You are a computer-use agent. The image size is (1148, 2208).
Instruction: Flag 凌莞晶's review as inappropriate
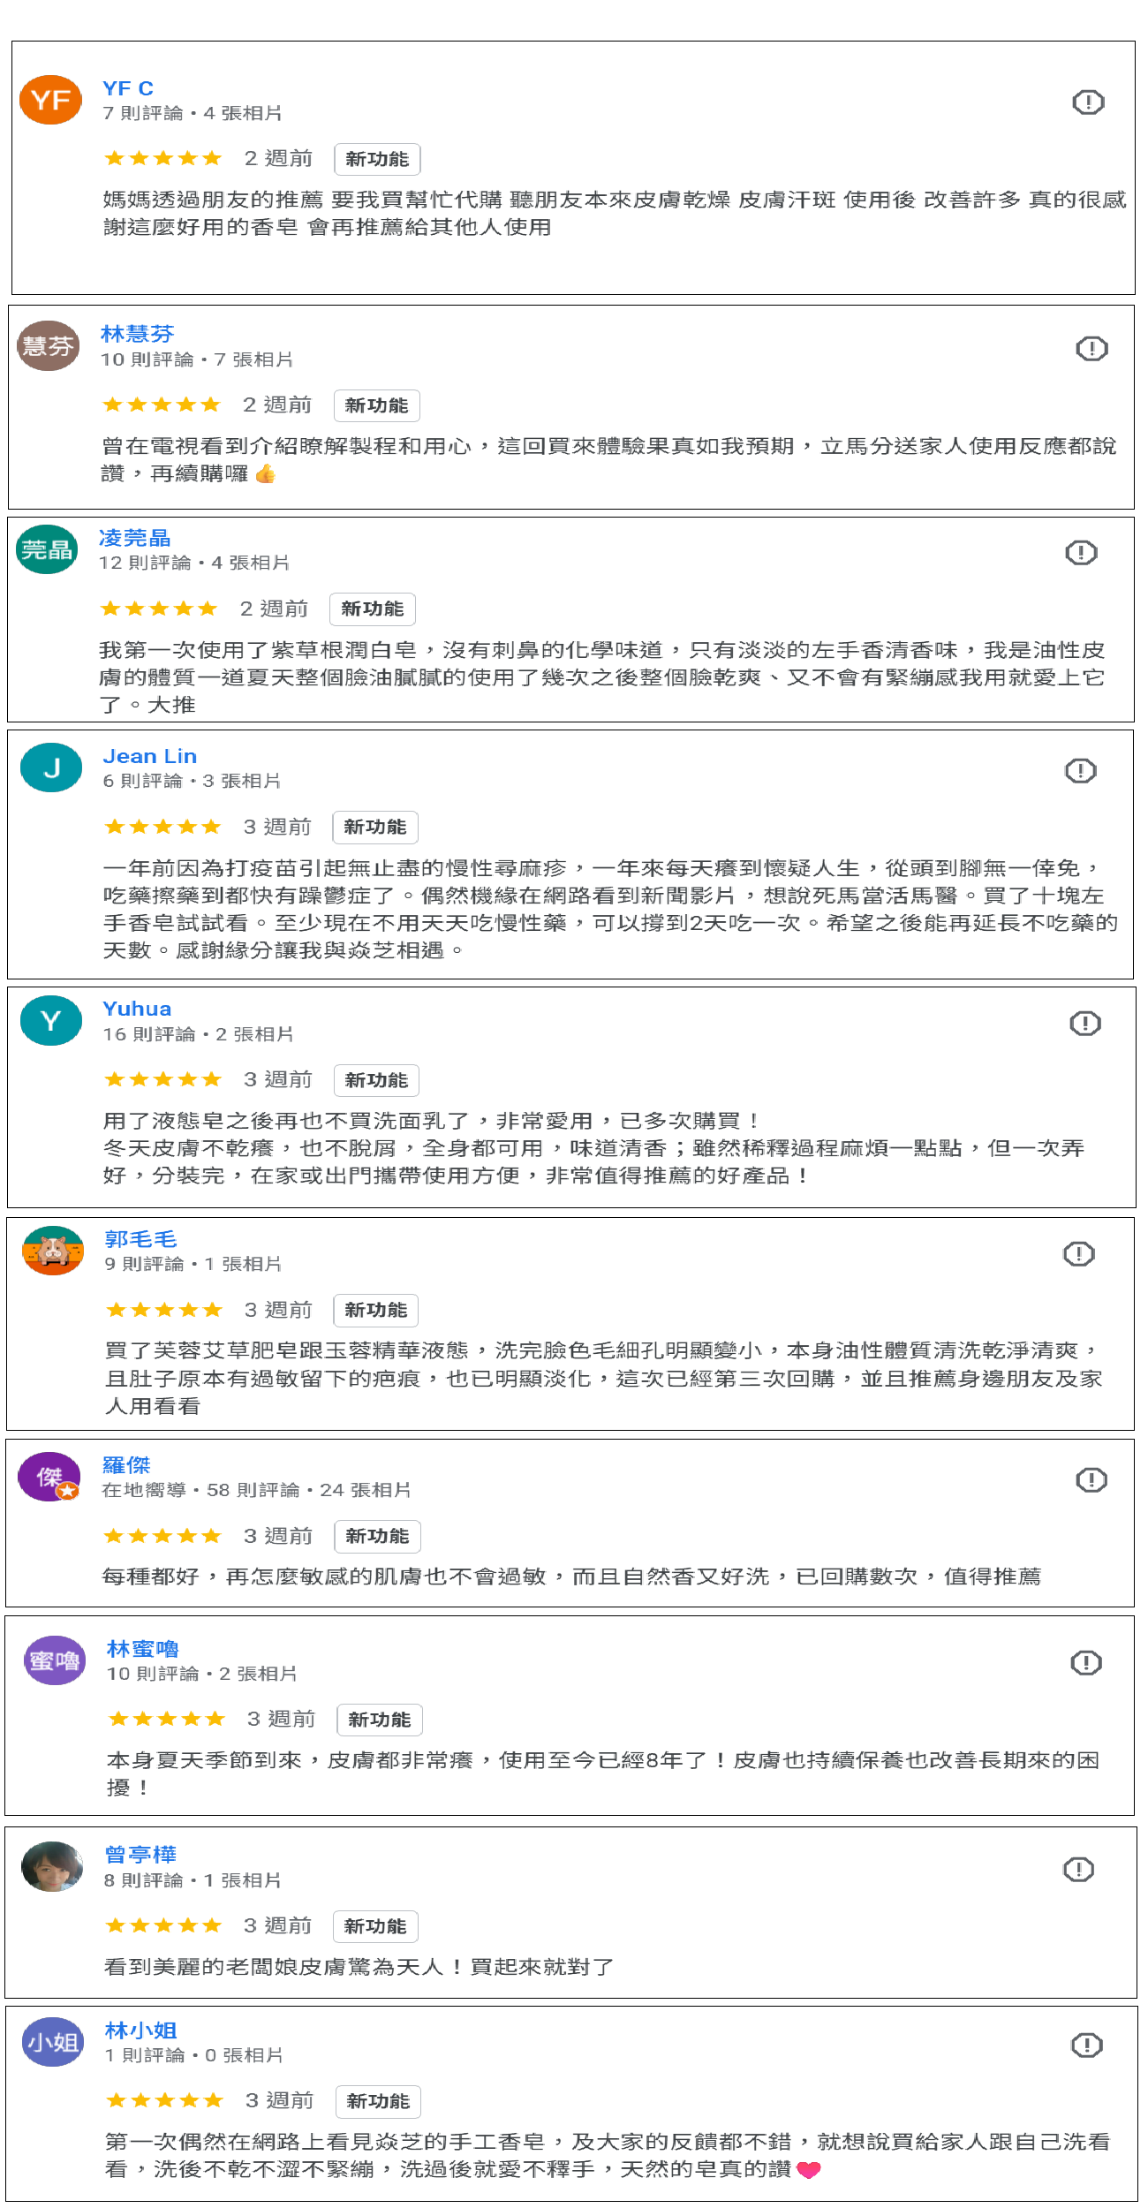1081,553
